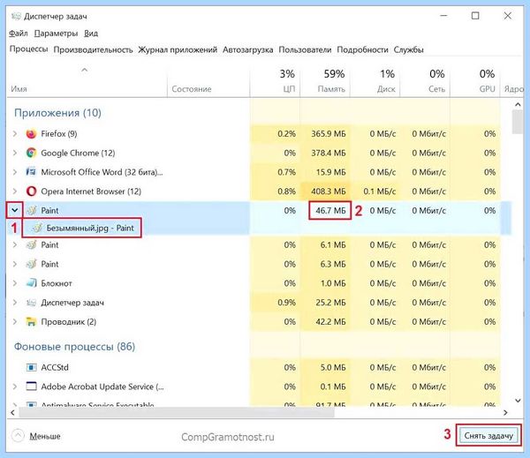Click the Снять задачу button
The image size is (530, 458).
[x=488, y=435]
